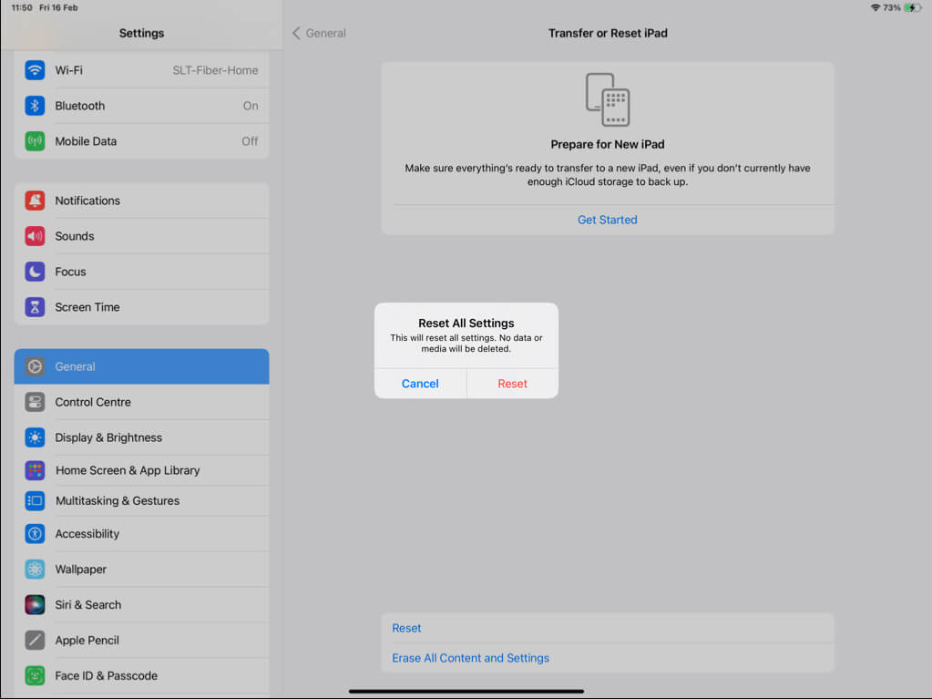Click the 11:50 time in status bar

(22, 7)
